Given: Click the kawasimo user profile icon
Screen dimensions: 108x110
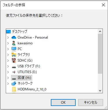Looking at the screenshot, I should point(14,43).
